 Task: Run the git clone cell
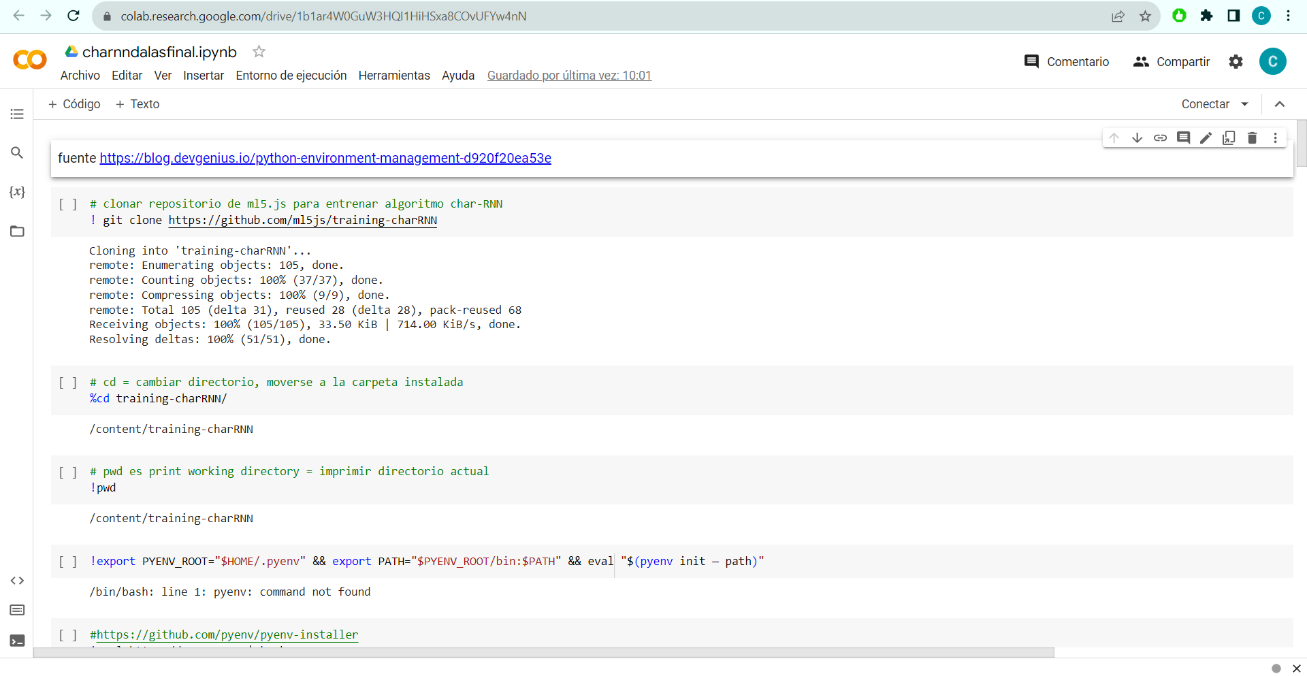[x=68, y=204]
